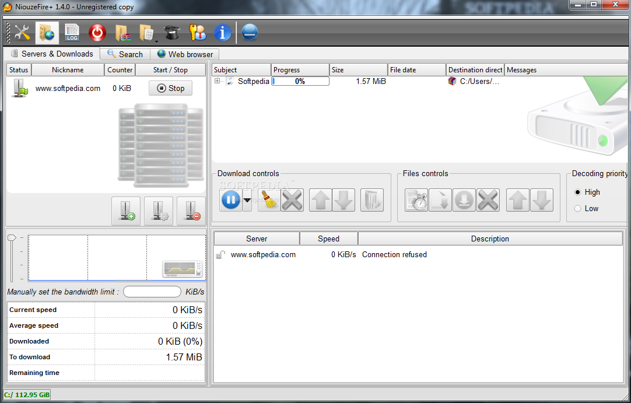The image size is (631, 403).
Task: Click the page arrow icon in Files controls
Action: (440, 199)
